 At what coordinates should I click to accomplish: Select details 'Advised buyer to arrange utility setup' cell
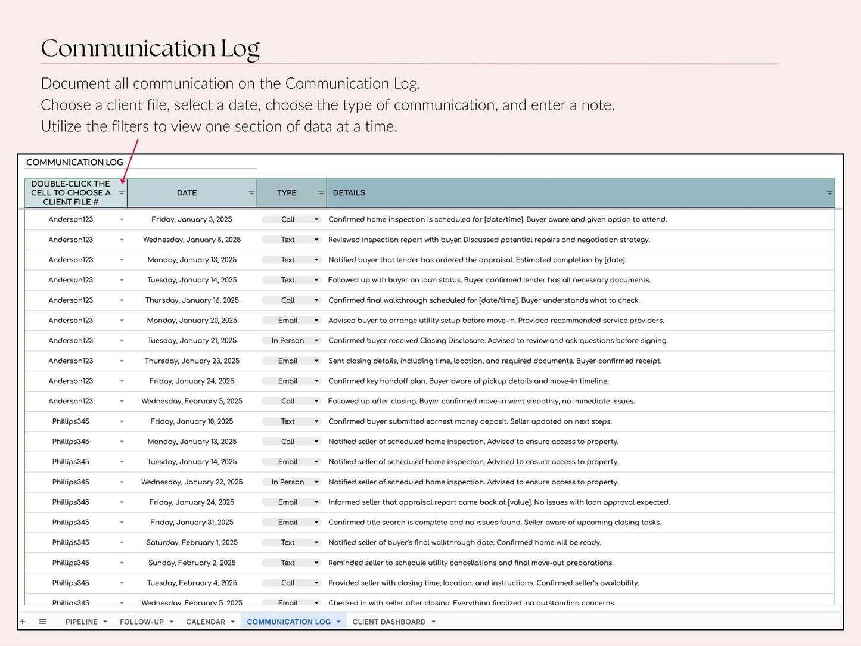580,321
